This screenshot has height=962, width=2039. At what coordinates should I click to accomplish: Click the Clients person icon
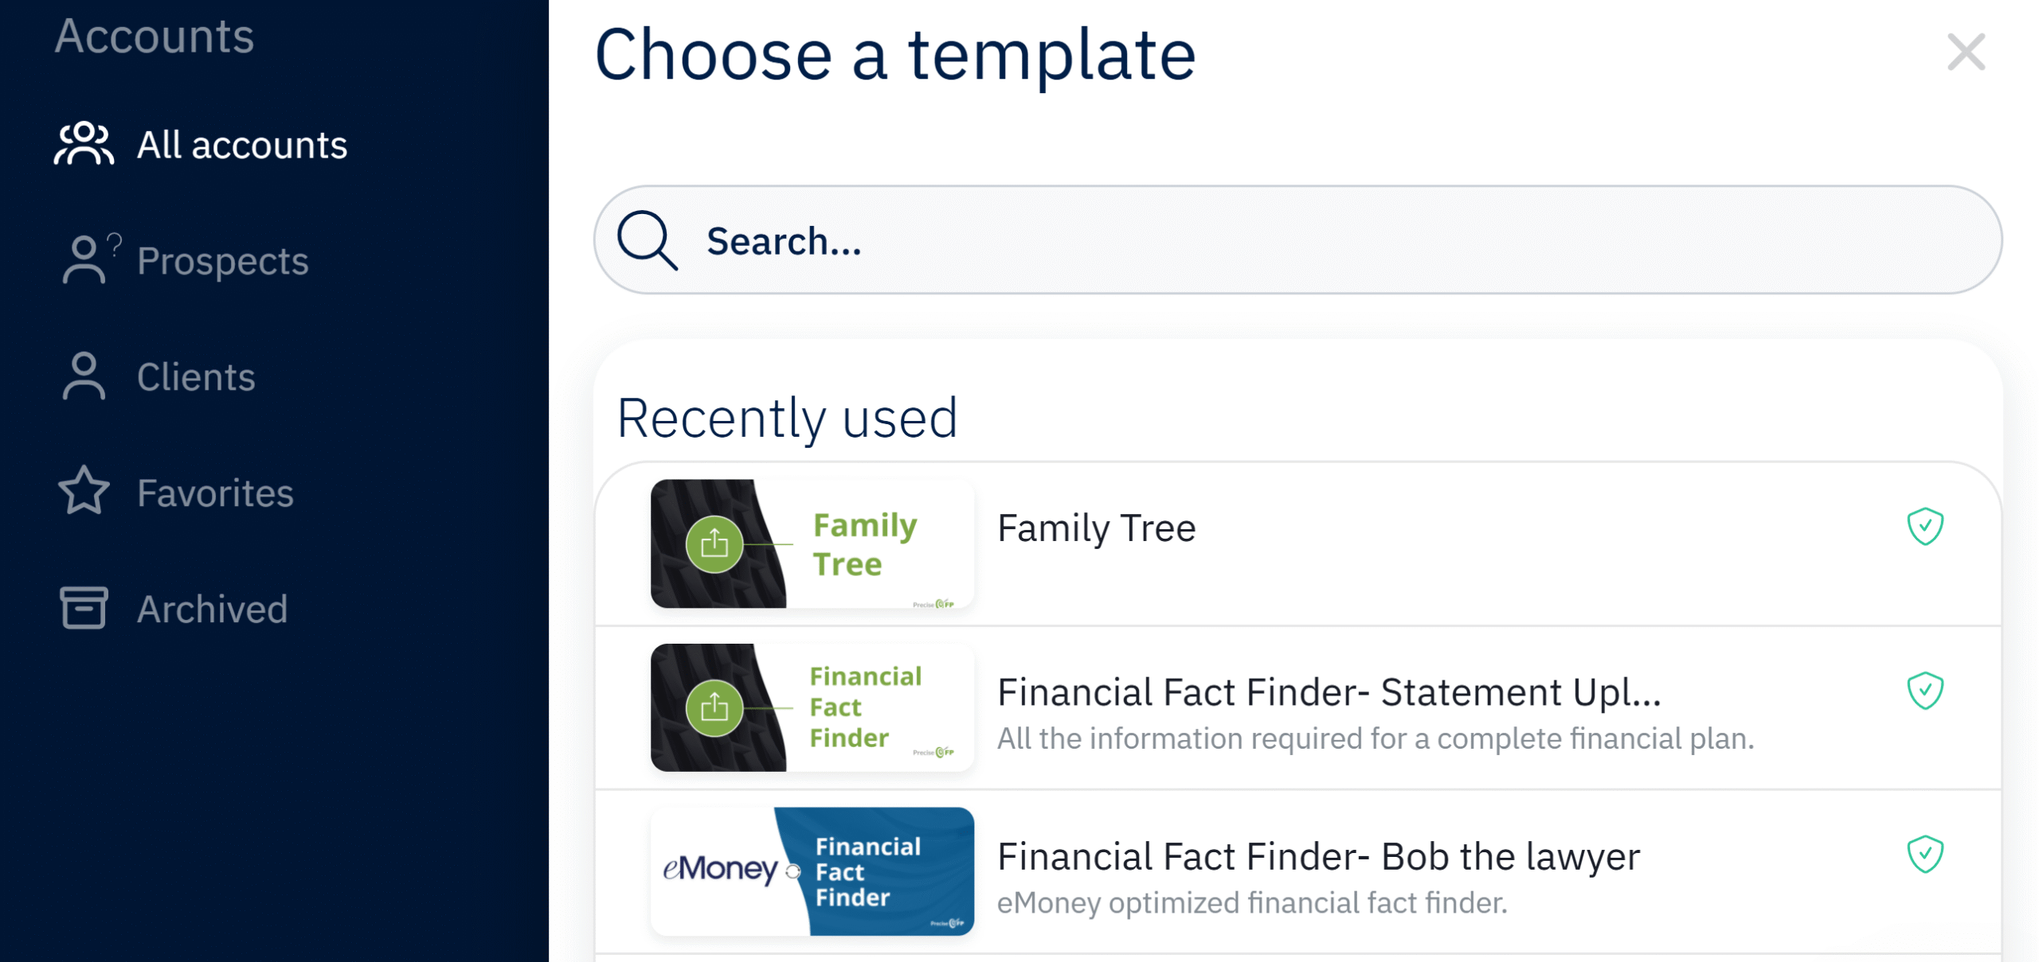84,376
